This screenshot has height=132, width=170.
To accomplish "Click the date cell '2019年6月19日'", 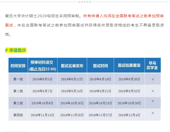I will pyautogui.click(x=100, y=79).
